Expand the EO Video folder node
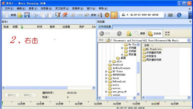 pyautogui.click(x=106, y=71)
